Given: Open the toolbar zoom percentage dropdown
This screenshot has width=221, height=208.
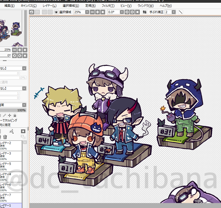Looking at the screenshot, I should (87, 12).
